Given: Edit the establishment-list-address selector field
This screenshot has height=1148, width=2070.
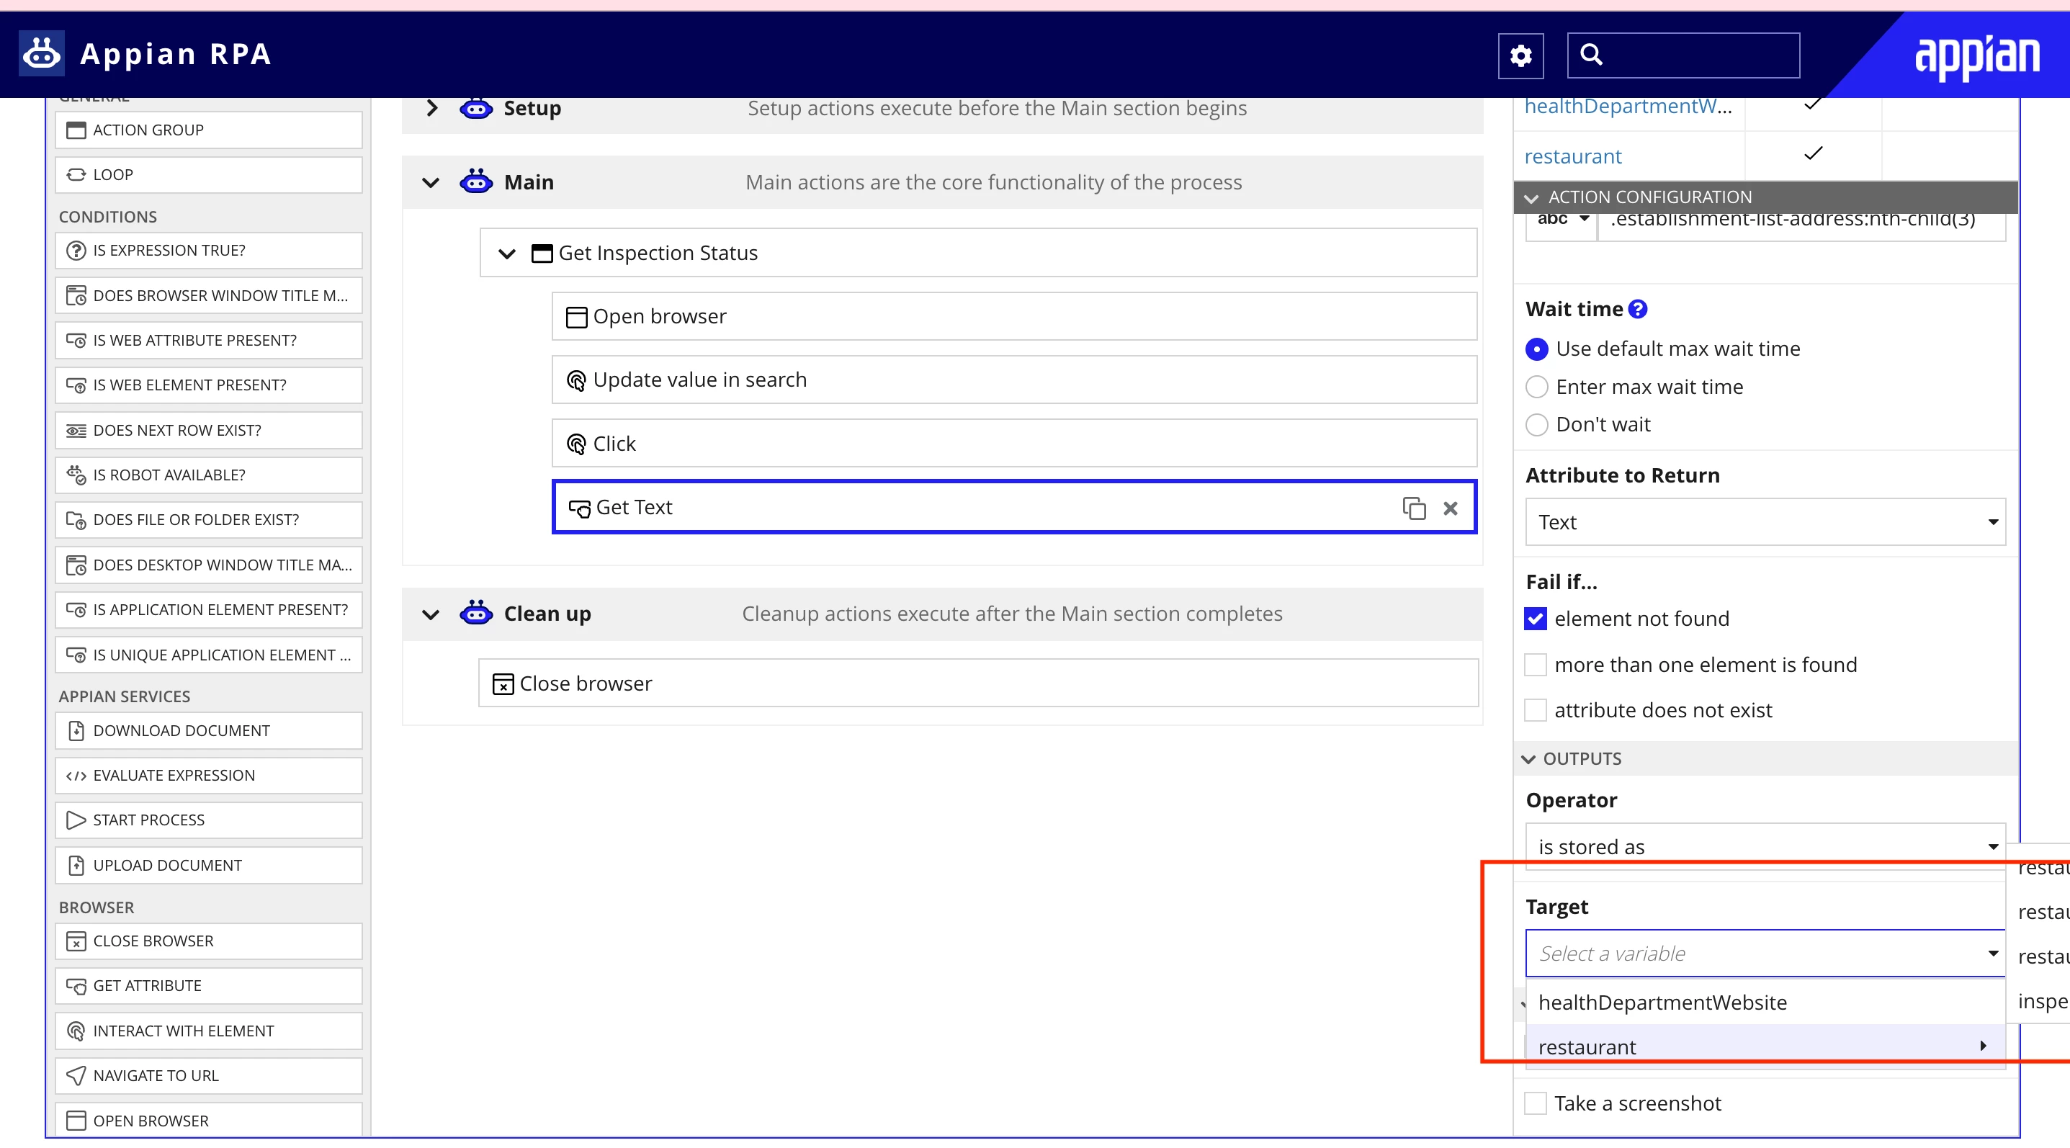Looking at the screenshot, I should pos(1801,222).
